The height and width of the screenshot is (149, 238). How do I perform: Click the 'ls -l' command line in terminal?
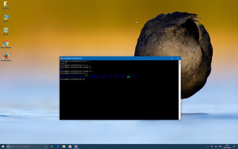click(x=75, y=61)
